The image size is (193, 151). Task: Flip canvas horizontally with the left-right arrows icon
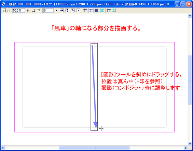pyautogui.click(x=62, y=11)
